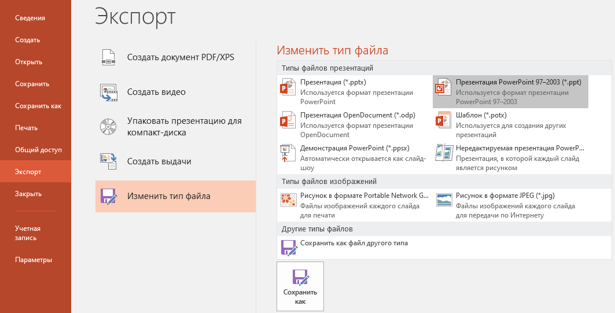Click the Create PDF/XPS document icon
The image size is (615, 313).
tap(109, 57)
